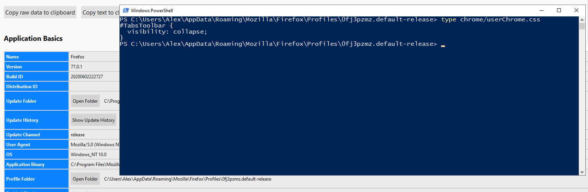This screenshot has width=588, height=192.
Task: Click the PowerShell vertical scrollbar thumb
Action: pyautogui.click(x=582, y=26)
